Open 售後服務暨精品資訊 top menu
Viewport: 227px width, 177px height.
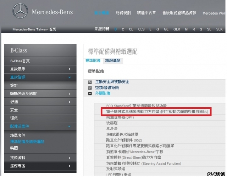point(179,13)
